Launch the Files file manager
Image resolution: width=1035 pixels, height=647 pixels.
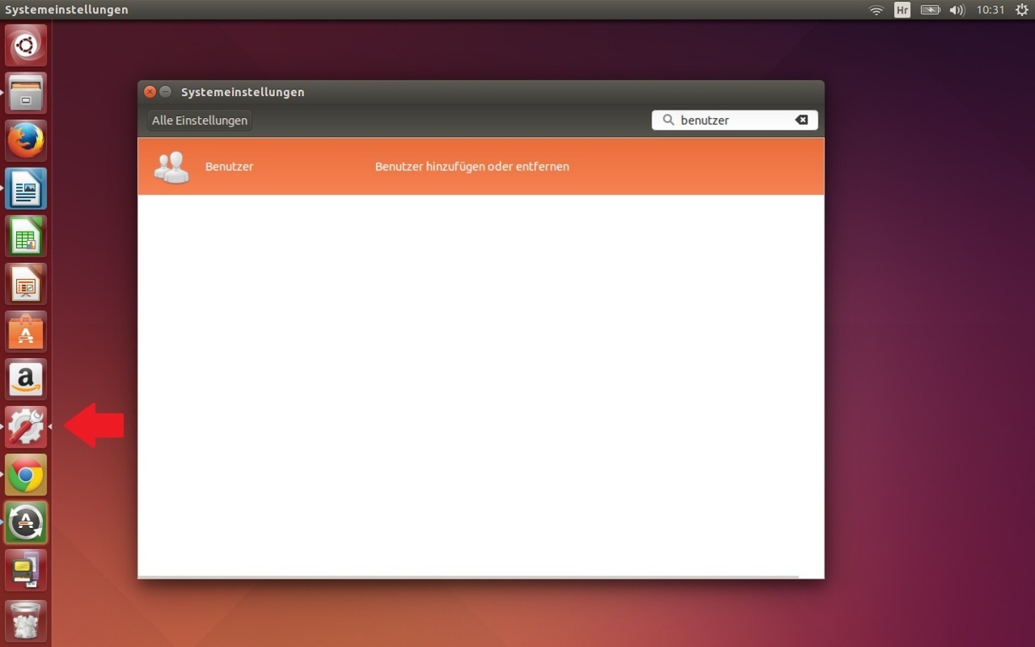coord(26,93)
